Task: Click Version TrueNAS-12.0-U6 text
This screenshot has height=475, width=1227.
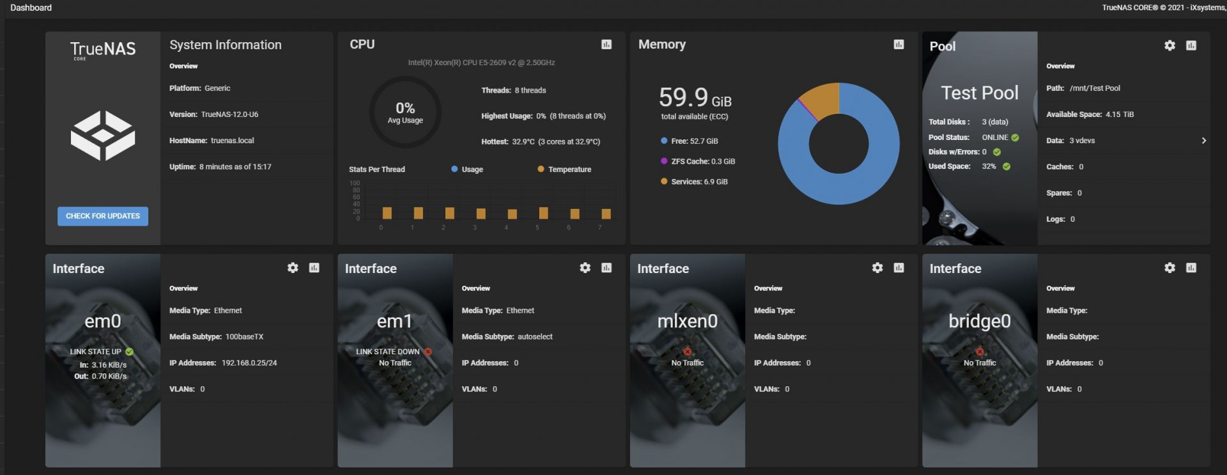Action: (x=214, y=114)
